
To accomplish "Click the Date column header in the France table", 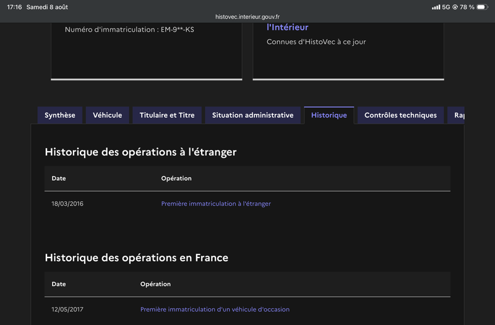I will pos(59,284).
